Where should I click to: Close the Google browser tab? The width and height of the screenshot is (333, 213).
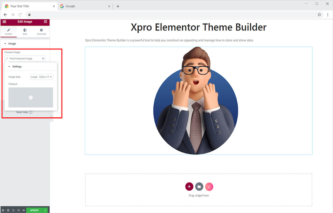[109, 6]
